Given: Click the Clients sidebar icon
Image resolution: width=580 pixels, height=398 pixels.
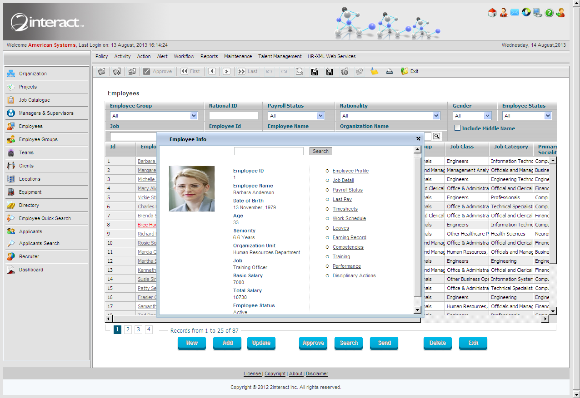Looking at the screenshot, I should click(11, 166).
